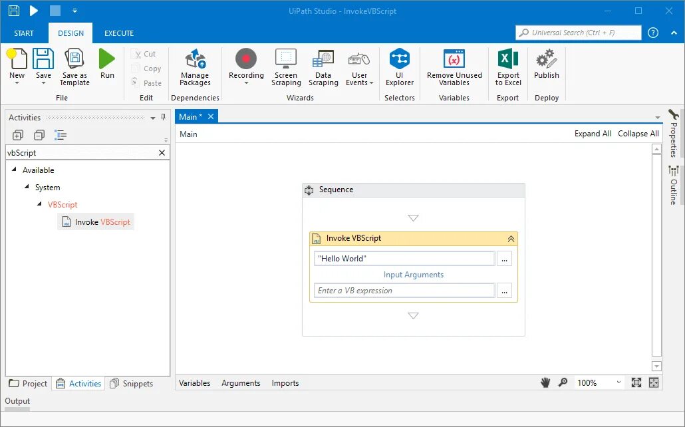Toggle the overview minimap icon
685x427 pixels.
pyautogui.click(x=654, y=383)
